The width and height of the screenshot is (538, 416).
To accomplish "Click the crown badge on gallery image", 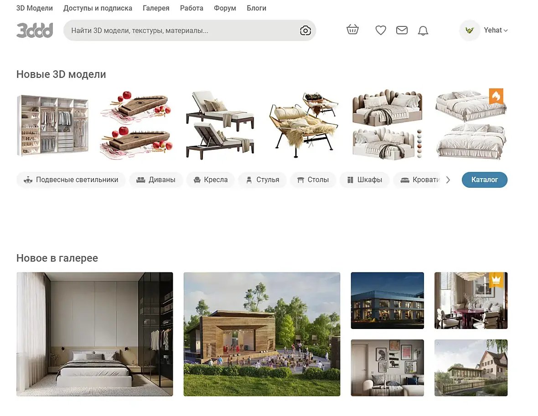I will pyautogui.click(x=496, y=280).
